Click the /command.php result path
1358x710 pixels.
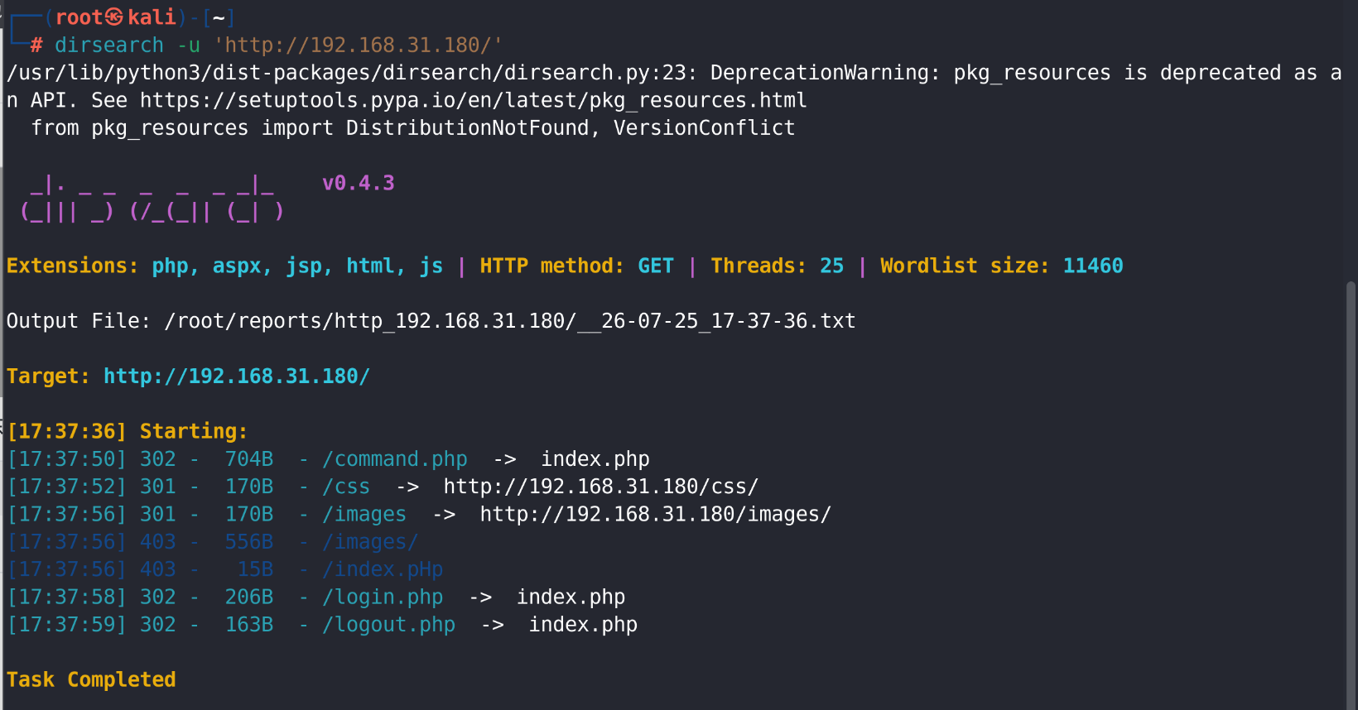395,459
